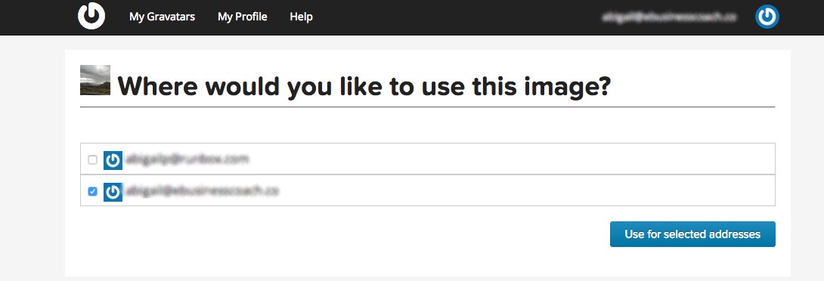
Task: Click the Gravatar icon in second address row
Action: click(113, 192)
